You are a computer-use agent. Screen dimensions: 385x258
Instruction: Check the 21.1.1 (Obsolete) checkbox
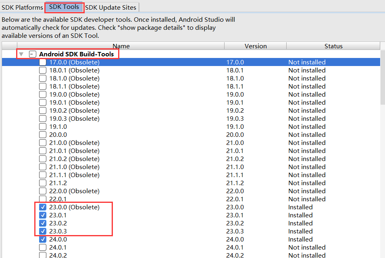[x=43, y=175]
